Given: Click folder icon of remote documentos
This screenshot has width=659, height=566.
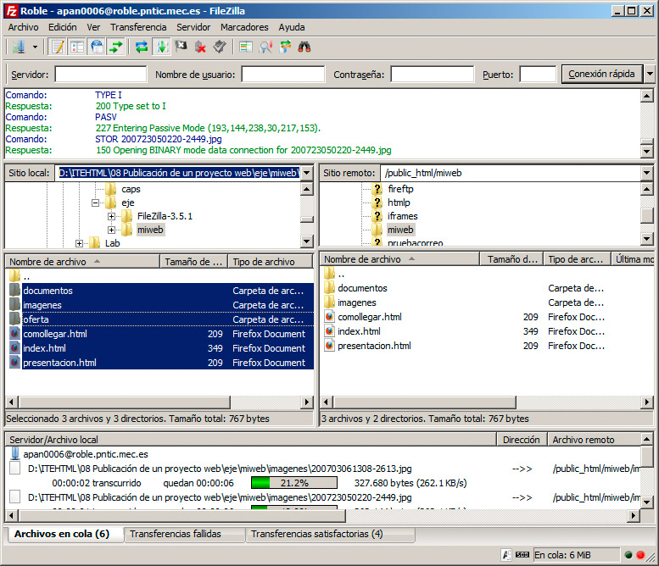Looking at the screenshot, I should tap(329, 288).
